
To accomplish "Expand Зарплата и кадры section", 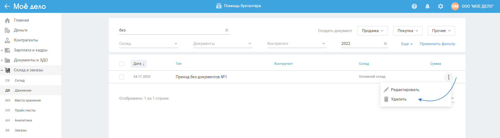I will (2, 50).
